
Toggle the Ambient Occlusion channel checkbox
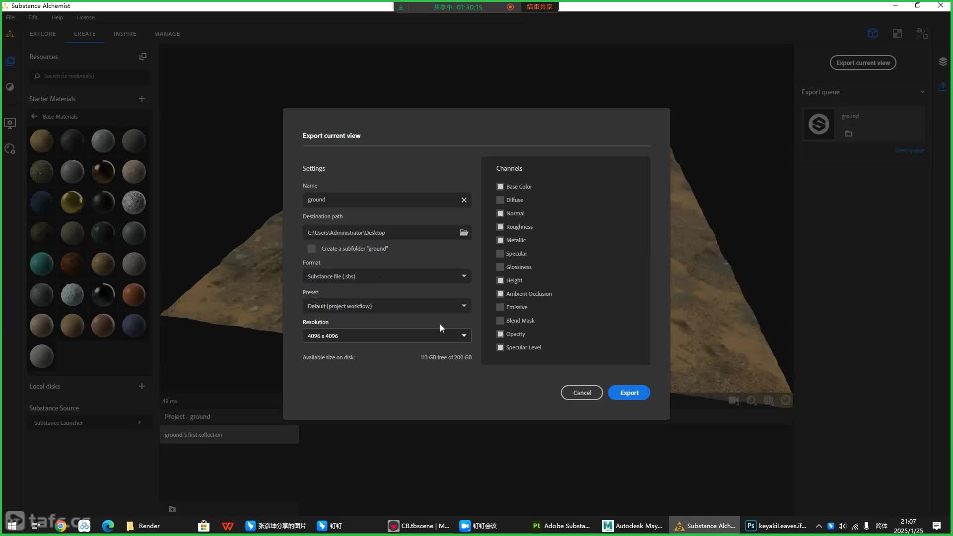500,294
